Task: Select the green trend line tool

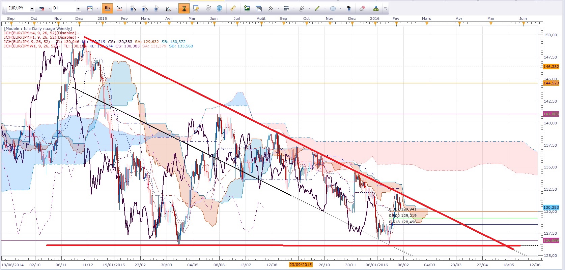Action: (x=317, y=8)
